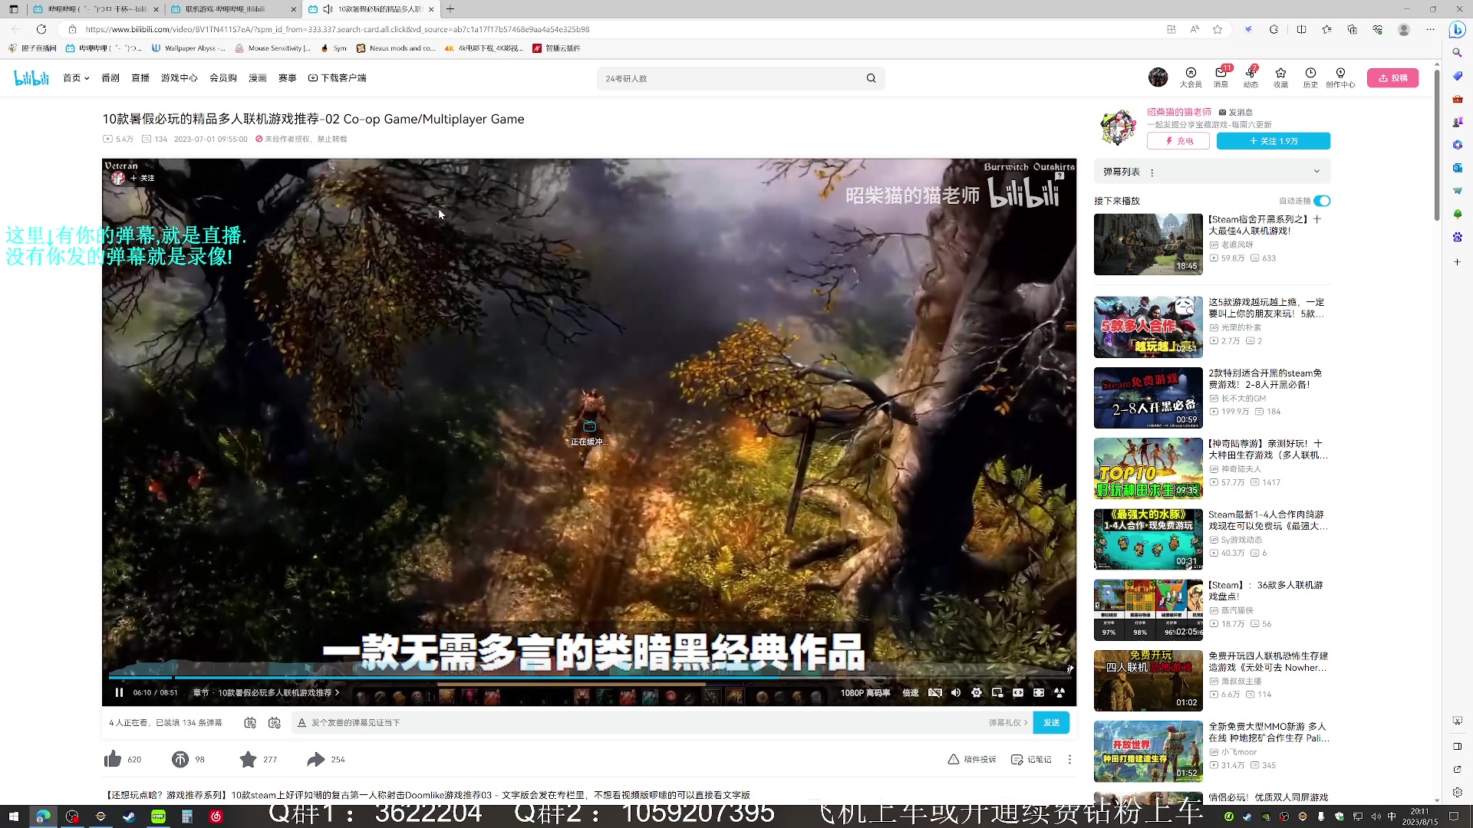1473x828 pixels.
Task: Add video to favorites with star icon
Action: point(248,759)
